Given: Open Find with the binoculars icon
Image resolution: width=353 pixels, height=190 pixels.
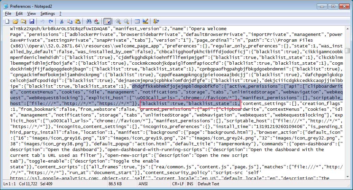Looking at the screenshot, I should 89,21.
